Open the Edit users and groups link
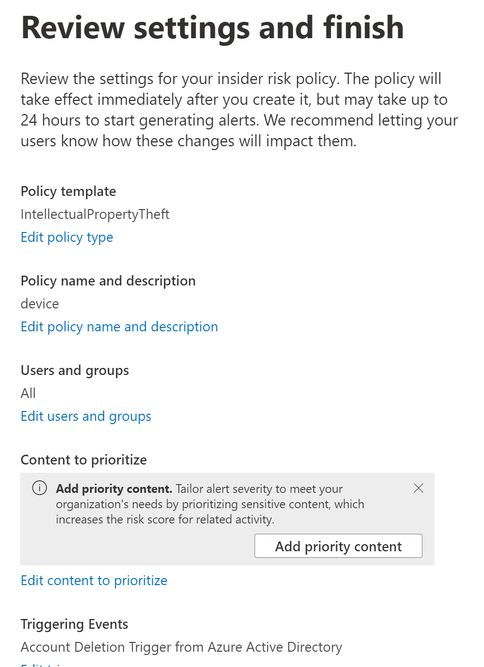Screen dimensions: 484x667 (x=86, y=416)
